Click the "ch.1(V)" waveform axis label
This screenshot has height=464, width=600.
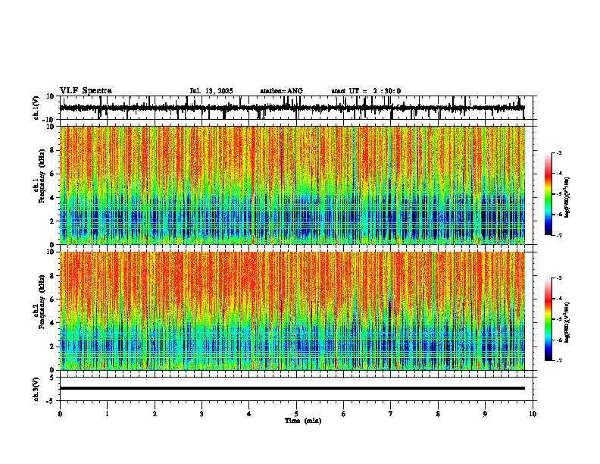[x=36, y=108]
